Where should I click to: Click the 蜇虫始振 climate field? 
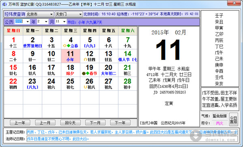(x=220, y=116)
